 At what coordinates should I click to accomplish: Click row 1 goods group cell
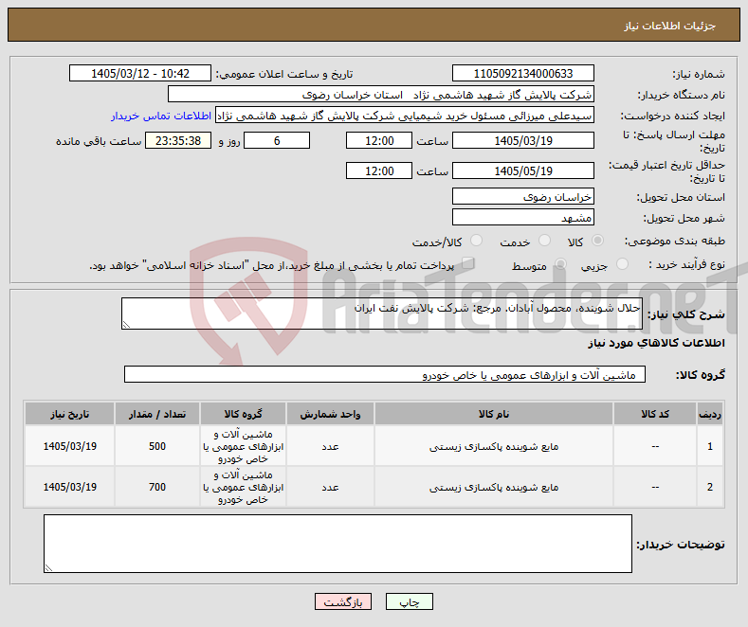coord(243,446)
